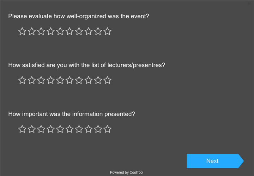This screenshot has width=254, height=176.
Task: Click the information importance question text
Action: coord(72,114)
